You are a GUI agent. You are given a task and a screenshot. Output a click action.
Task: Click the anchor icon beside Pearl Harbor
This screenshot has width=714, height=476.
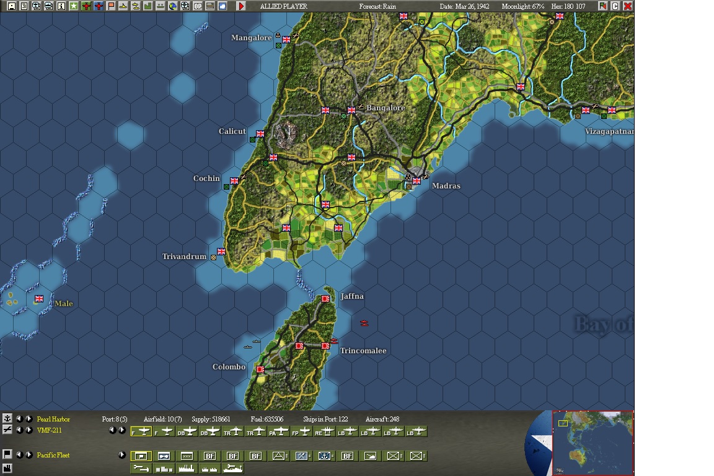pos(7,418)
